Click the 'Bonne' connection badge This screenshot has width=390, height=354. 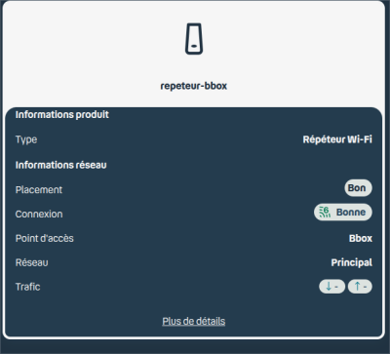pyautogui.click(x=343, y=212)
